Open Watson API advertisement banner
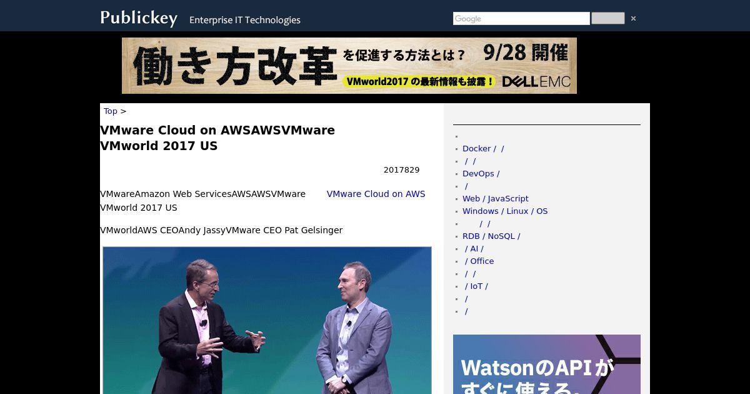This screenshot has height=394, width=750. point(547,364)
